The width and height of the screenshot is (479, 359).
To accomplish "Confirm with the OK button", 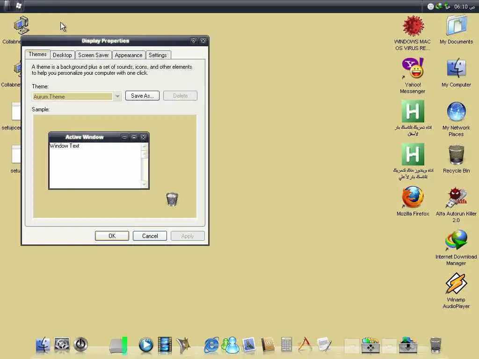I will coord(112,236).
